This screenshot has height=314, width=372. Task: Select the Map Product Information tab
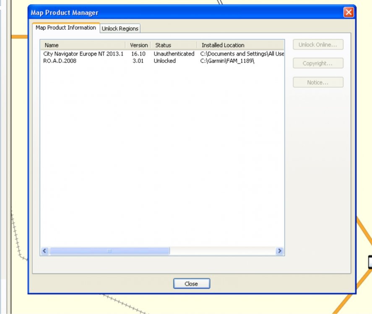tap(66, 28)
